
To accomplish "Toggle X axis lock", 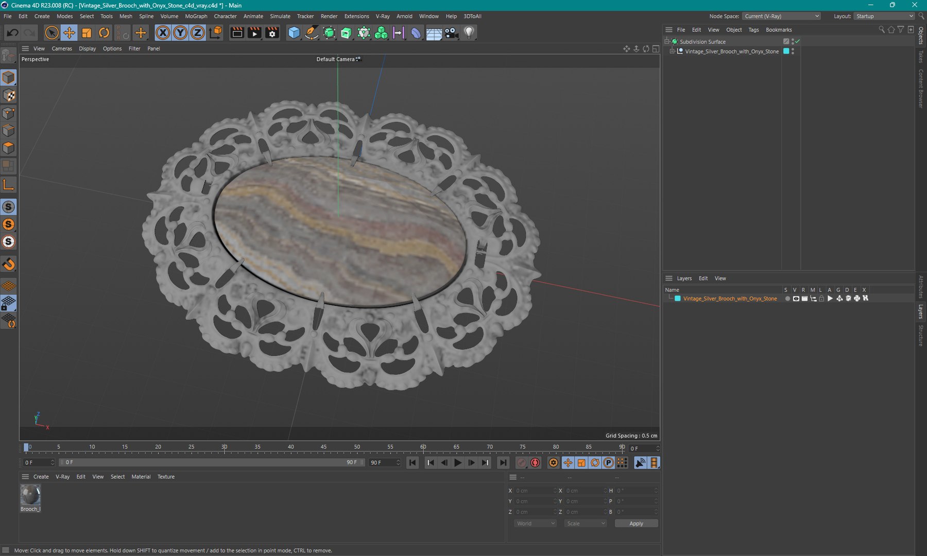I will coord(163,33).
